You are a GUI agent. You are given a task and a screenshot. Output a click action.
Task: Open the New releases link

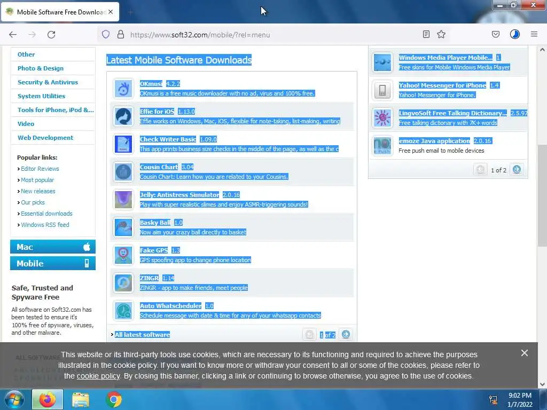38,191
